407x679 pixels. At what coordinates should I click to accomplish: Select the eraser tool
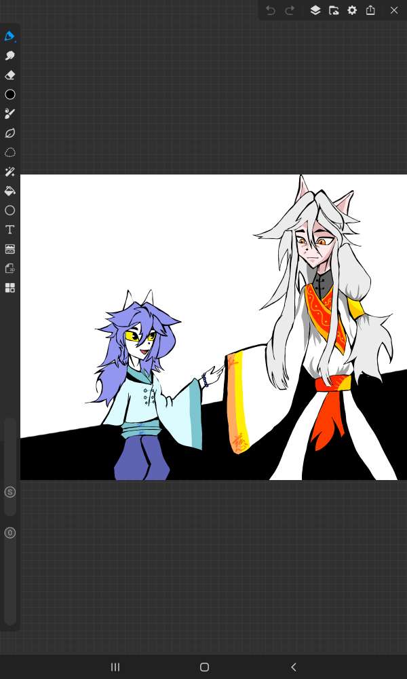[9, 75]
